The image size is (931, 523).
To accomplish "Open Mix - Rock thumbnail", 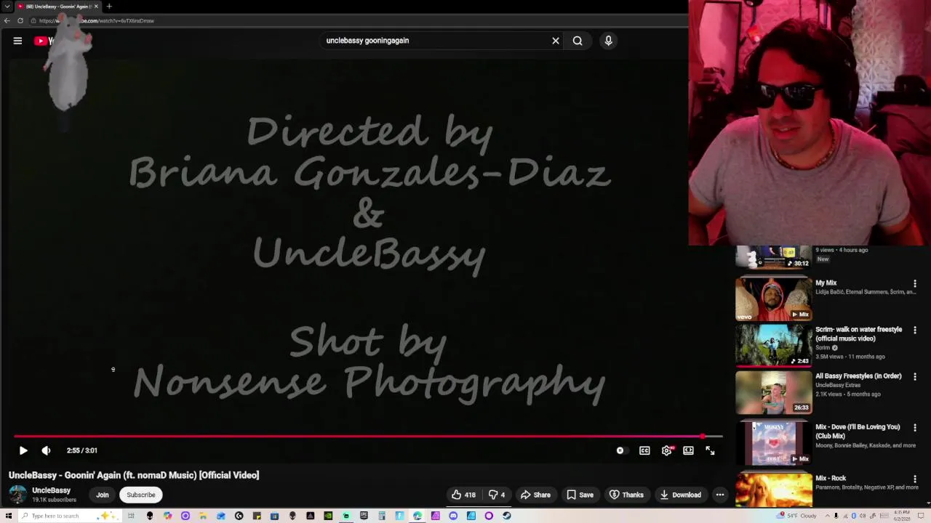I will [774, 490].
